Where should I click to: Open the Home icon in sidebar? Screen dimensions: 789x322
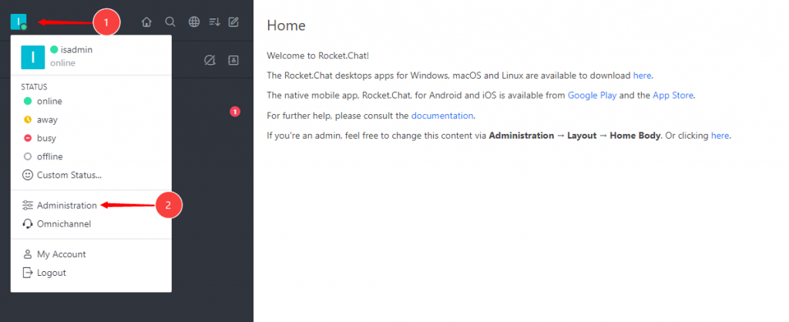point(146,22)
